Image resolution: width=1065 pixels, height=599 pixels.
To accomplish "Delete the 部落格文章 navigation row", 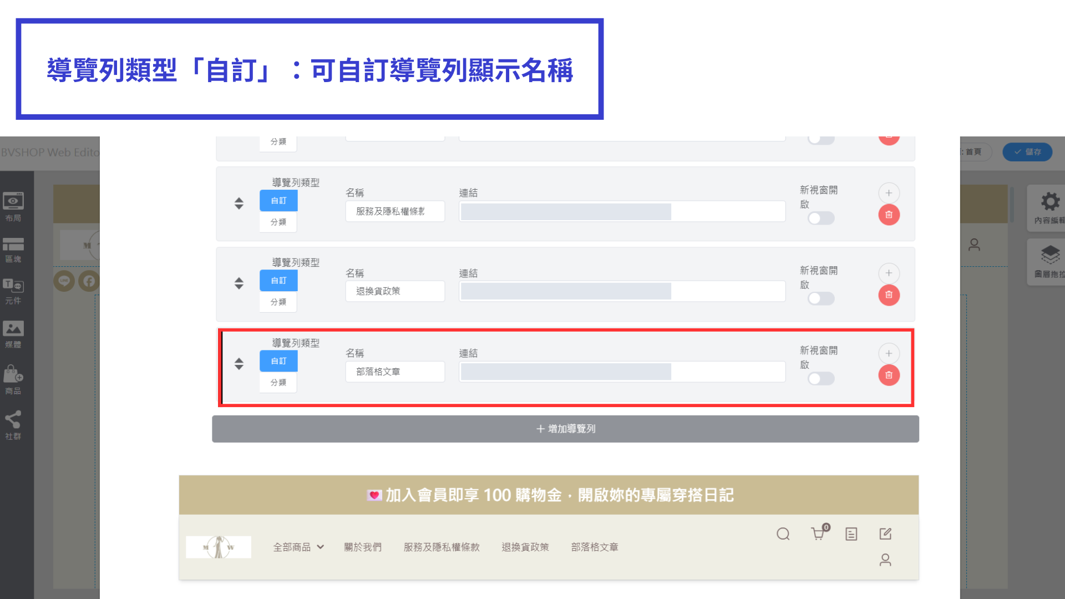I will point(889,375).
